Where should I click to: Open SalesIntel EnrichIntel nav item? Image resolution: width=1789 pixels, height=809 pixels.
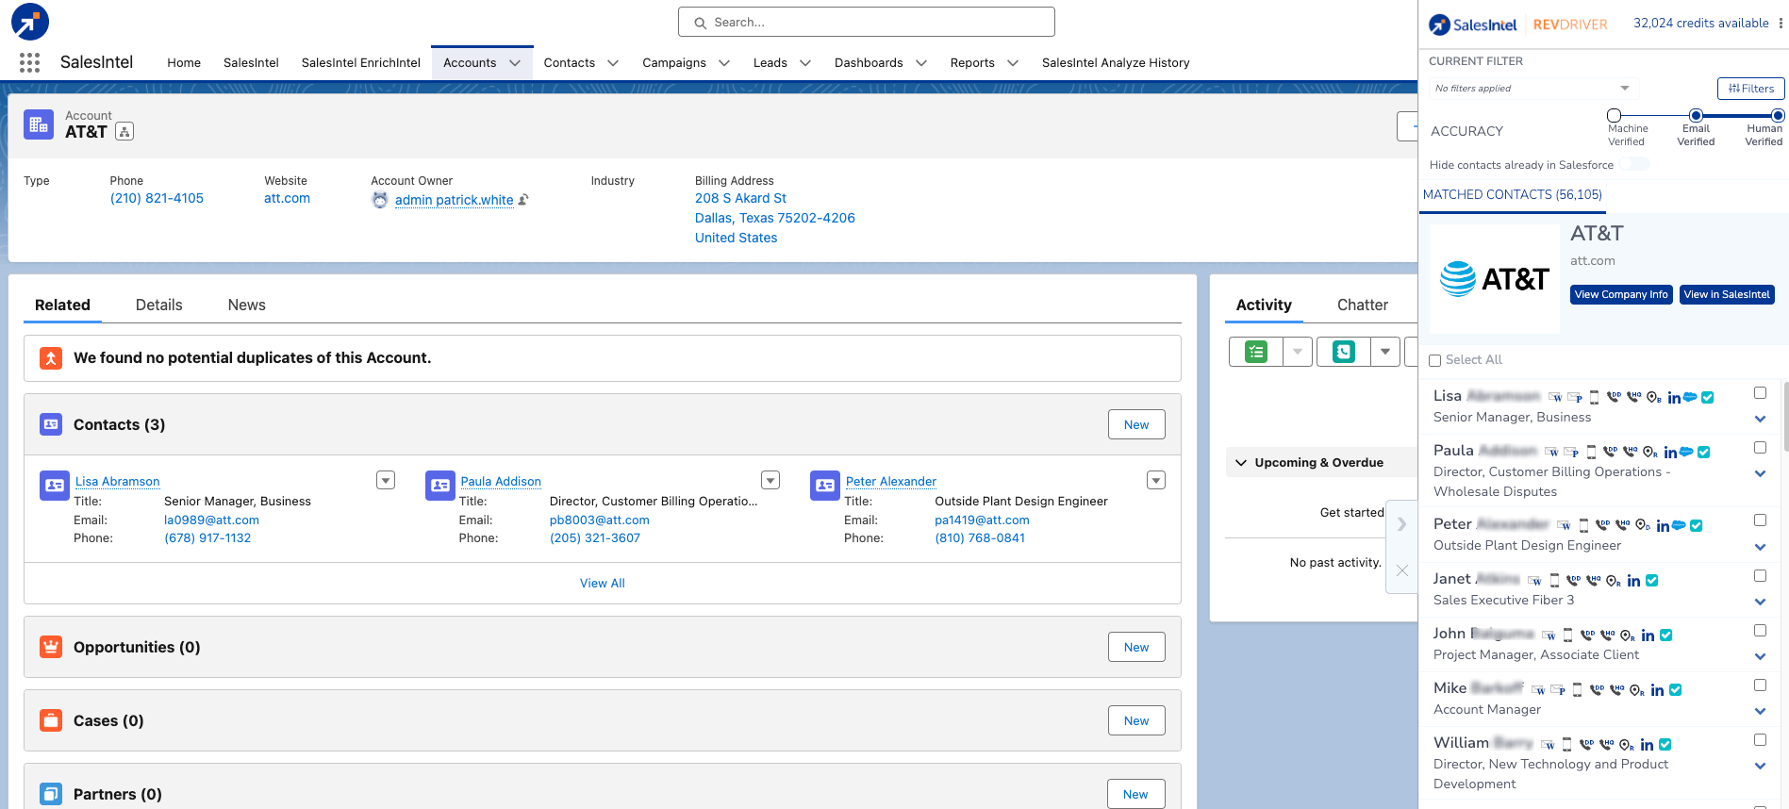click(x=361, y=63)
